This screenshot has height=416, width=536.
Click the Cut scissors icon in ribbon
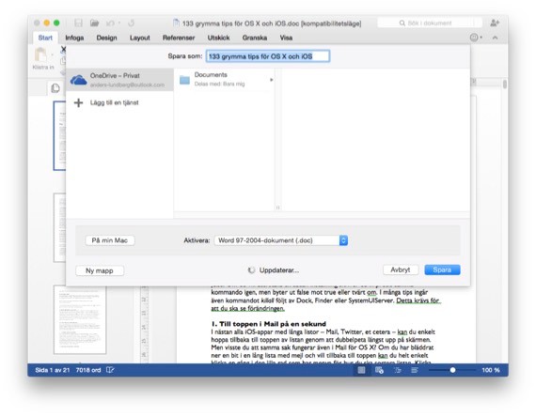[63, 50]
